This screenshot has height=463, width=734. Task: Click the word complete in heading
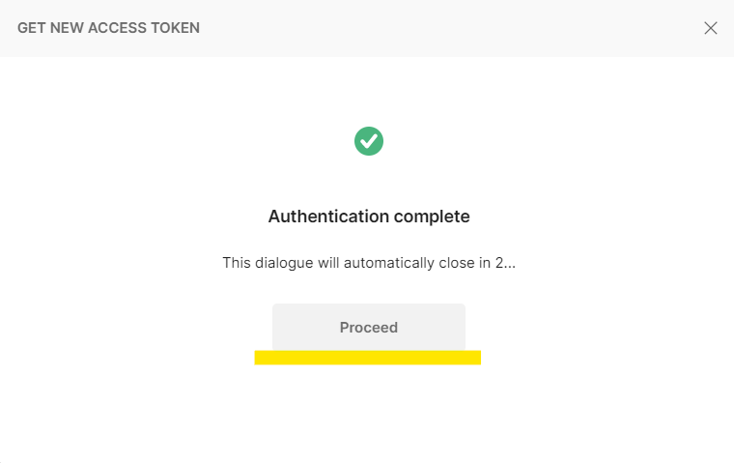(x=432, y=217)
